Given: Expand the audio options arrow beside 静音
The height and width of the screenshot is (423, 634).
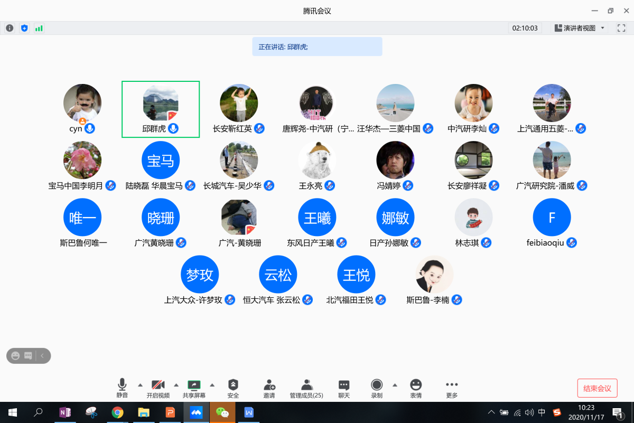Looking at the screenshot, I should click(140, 384).
